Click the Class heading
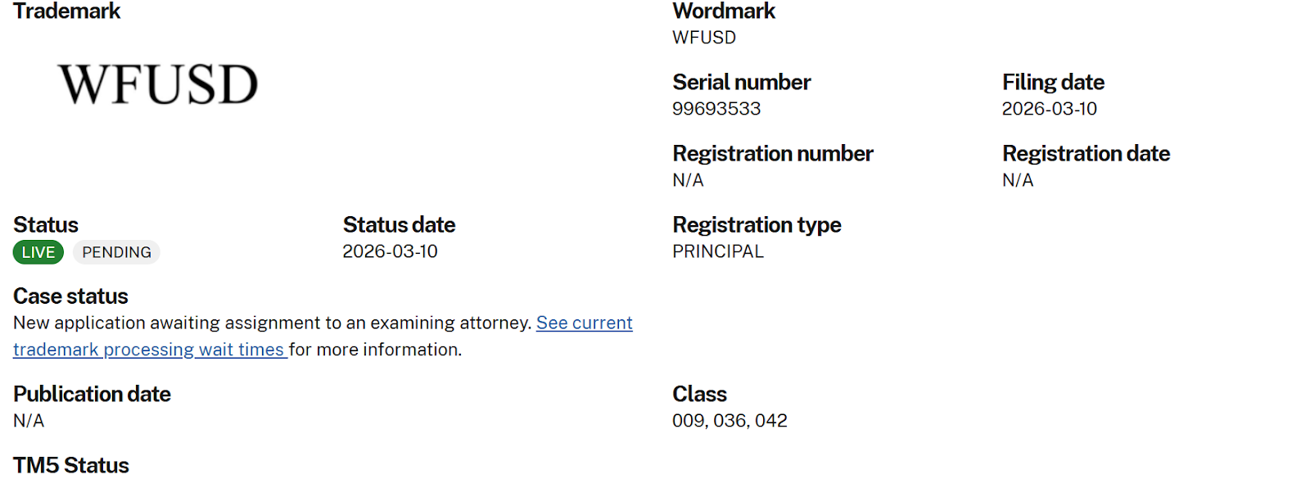The height and width of the screenshot is (479, 1310). [699, 395]
